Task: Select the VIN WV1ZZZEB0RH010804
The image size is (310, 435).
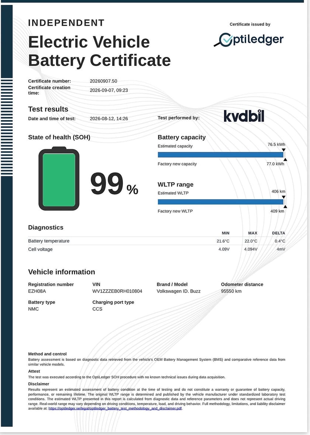Action: pyautogui.click(x=117, y=291)
